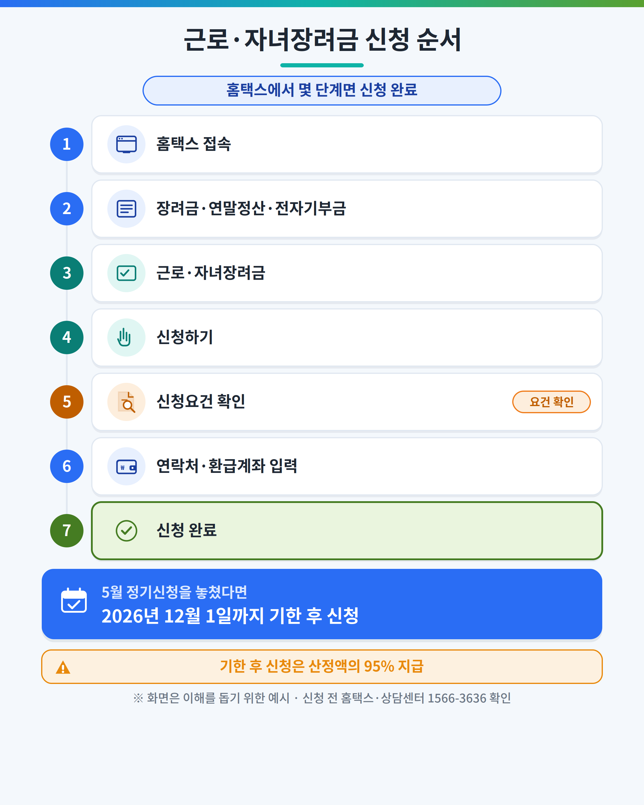Click the 요건 확인 pill button

551,402
